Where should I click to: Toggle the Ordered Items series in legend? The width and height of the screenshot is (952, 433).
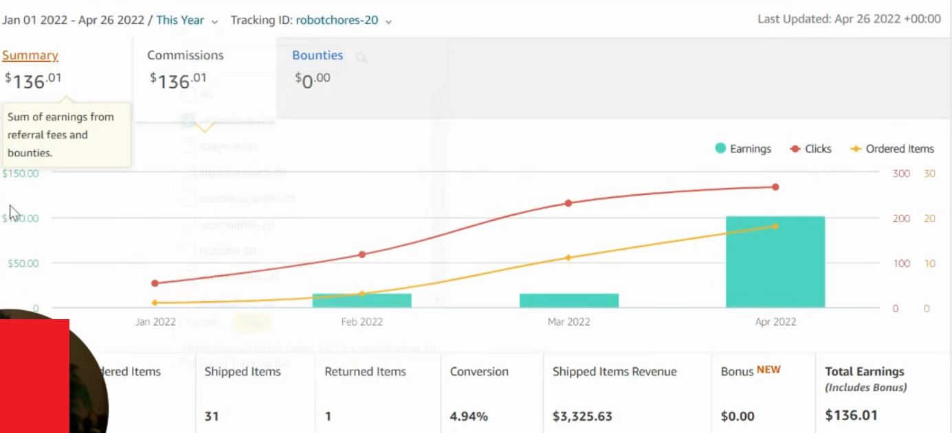892,149
